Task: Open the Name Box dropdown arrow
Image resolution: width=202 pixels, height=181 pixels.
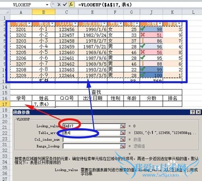Action: pos(47,5)
